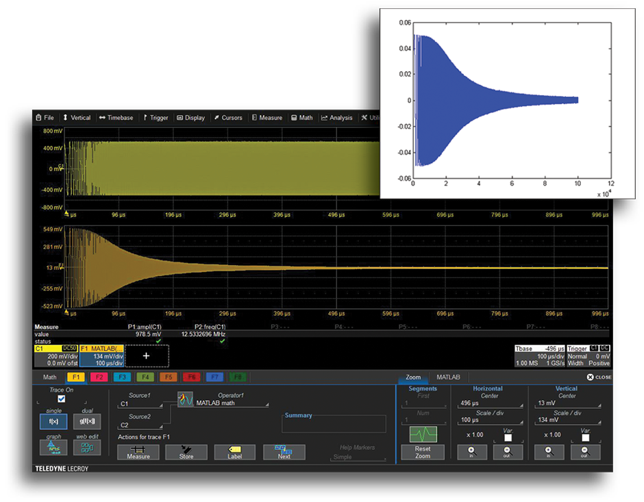Open the Source2 dropdown showing C2
This screenshot has width=644, height=502.
[x=142, y=425]
